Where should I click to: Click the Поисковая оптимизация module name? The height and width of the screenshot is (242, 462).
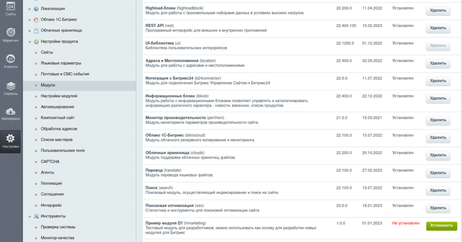pos(170,206)
